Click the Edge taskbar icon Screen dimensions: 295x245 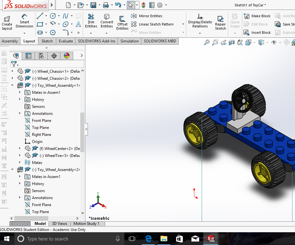click(148, 238)
